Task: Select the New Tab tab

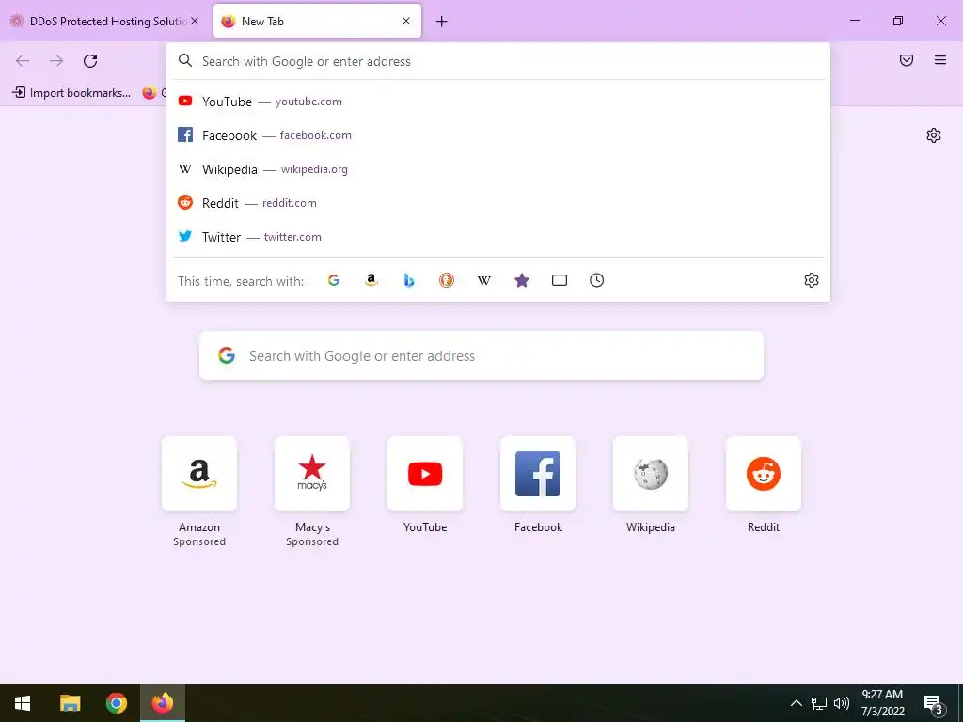Action: pos(317,22)
